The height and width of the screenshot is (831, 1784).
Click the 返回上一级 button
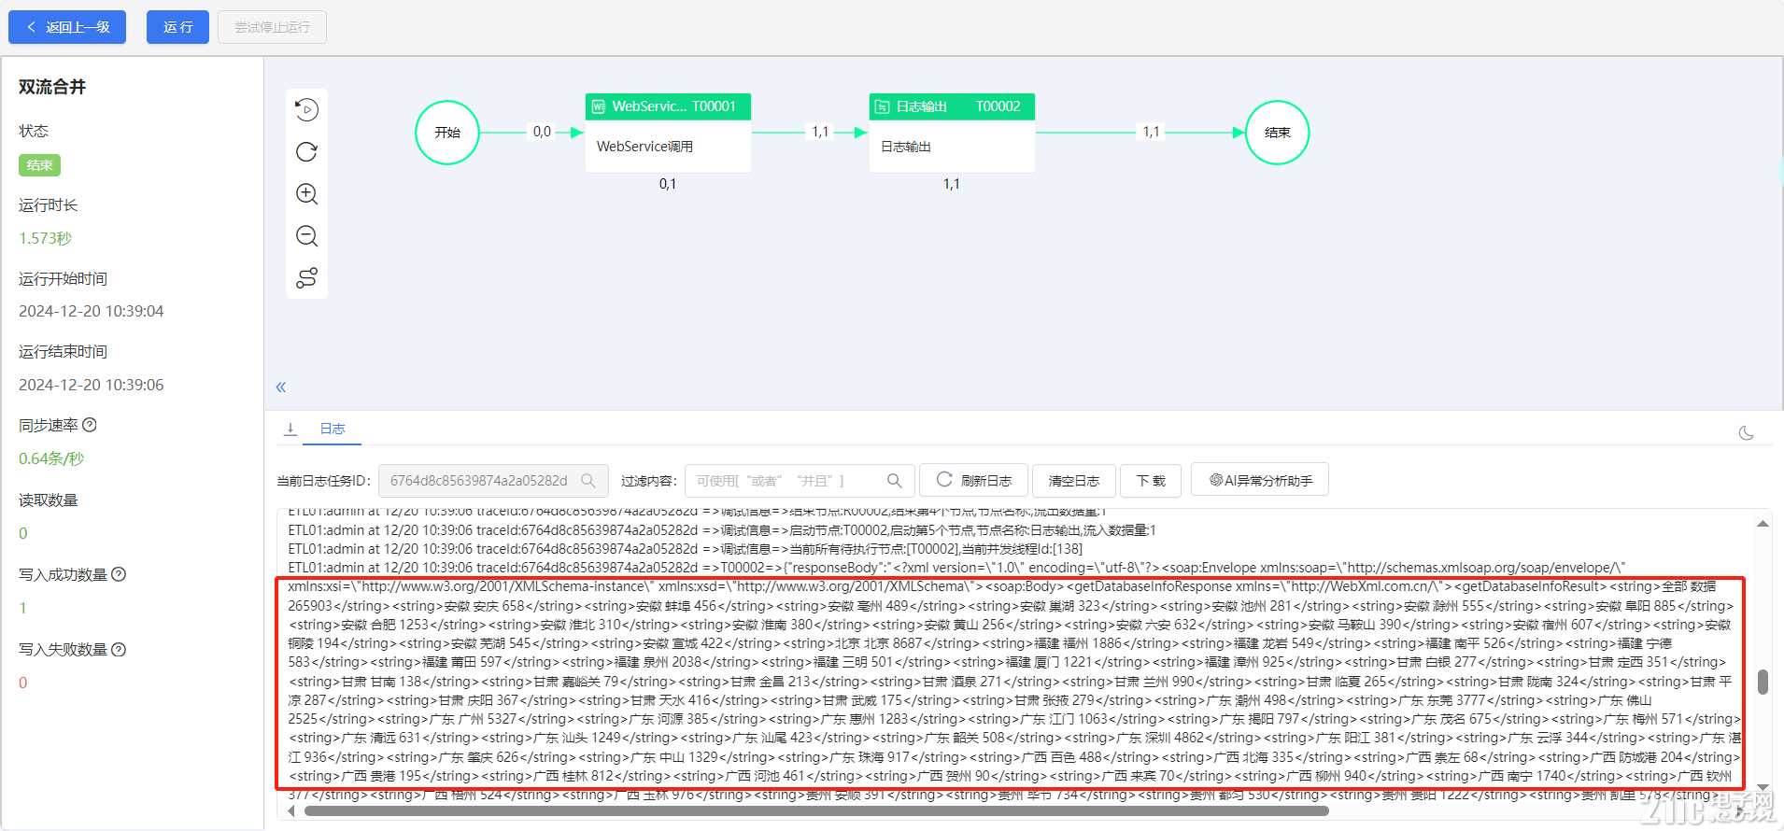pyautogui.click(x=67, y=27)
